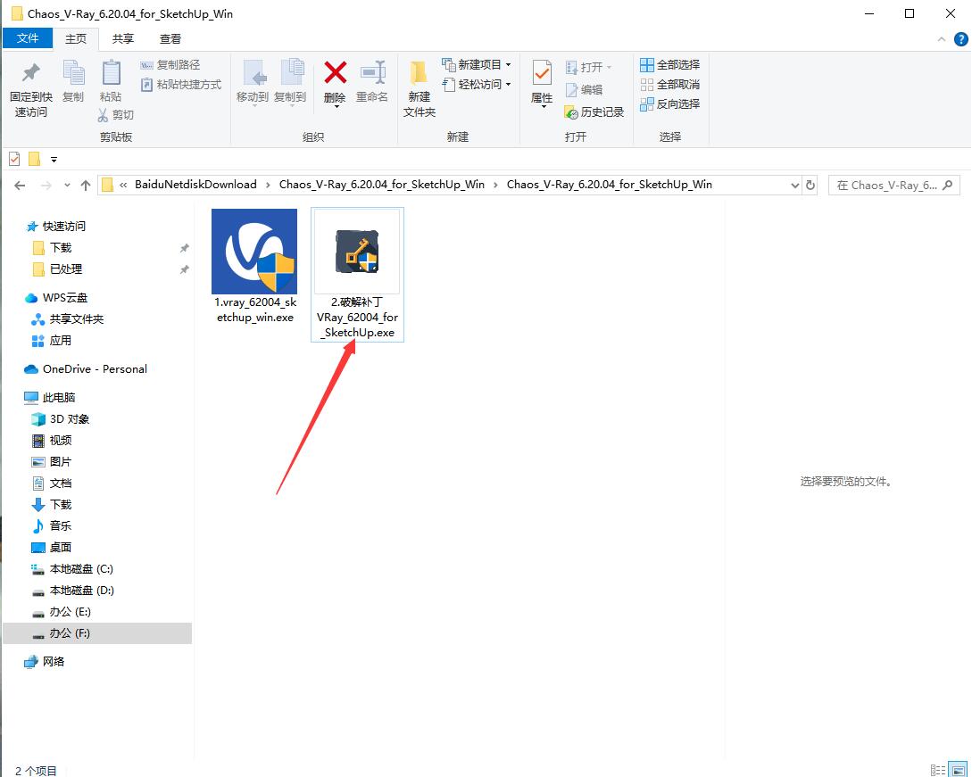Click the red Delete X icon

pos(335,73)
